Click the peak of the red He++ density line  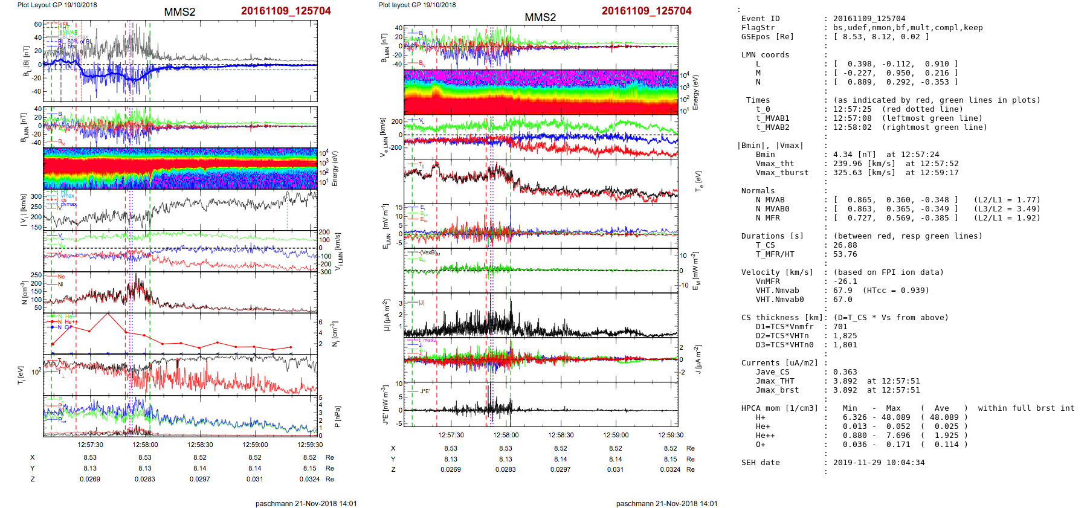point(108,314)
